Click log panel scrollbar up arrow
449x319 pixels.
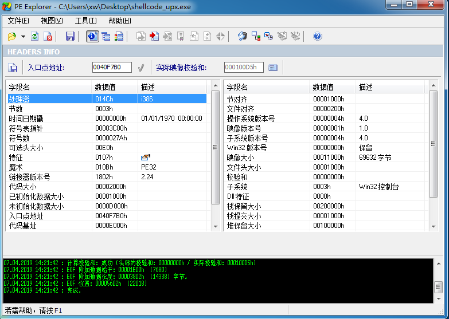(x=439, y=263)
